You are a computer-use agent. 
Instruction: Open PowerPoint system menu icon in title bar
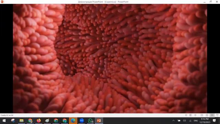pos(2,2)
